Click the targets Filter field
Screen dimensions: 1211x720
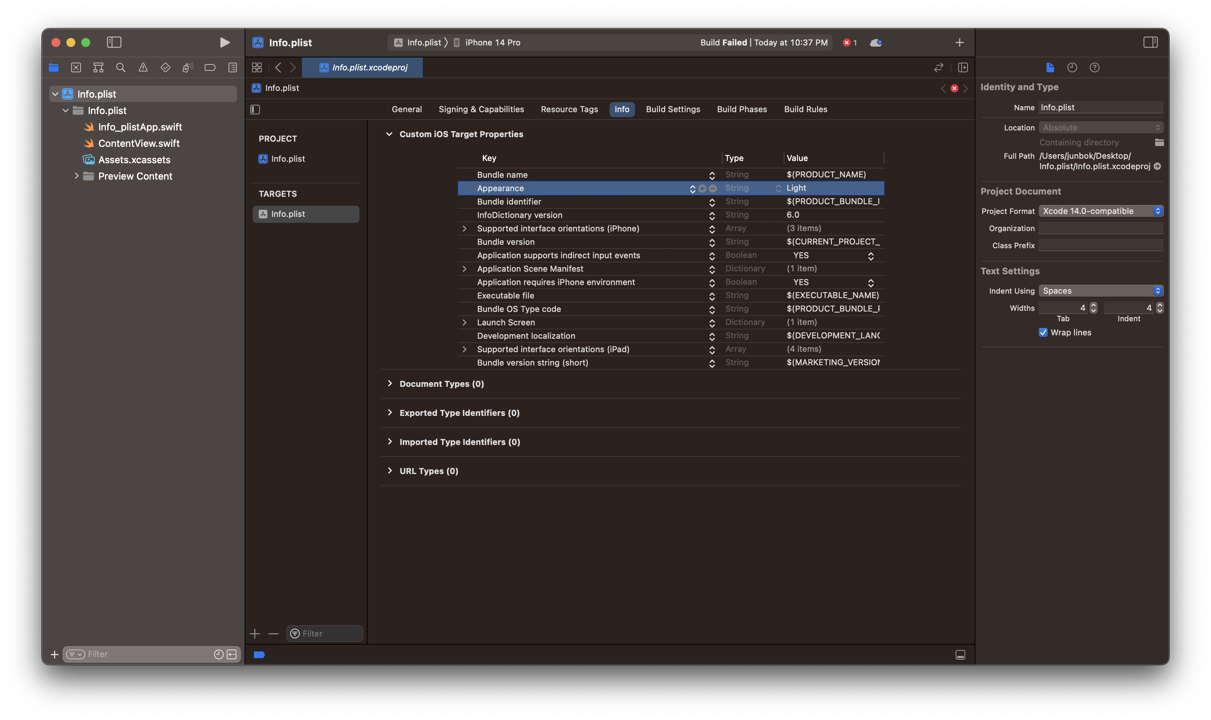coord(330,634)
